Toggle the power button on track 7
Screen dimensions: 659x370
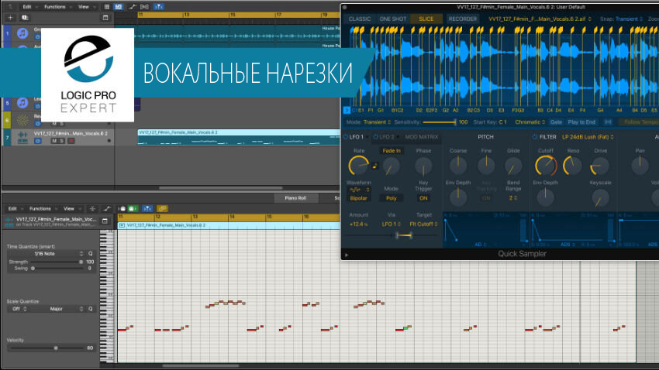[38, 141]
